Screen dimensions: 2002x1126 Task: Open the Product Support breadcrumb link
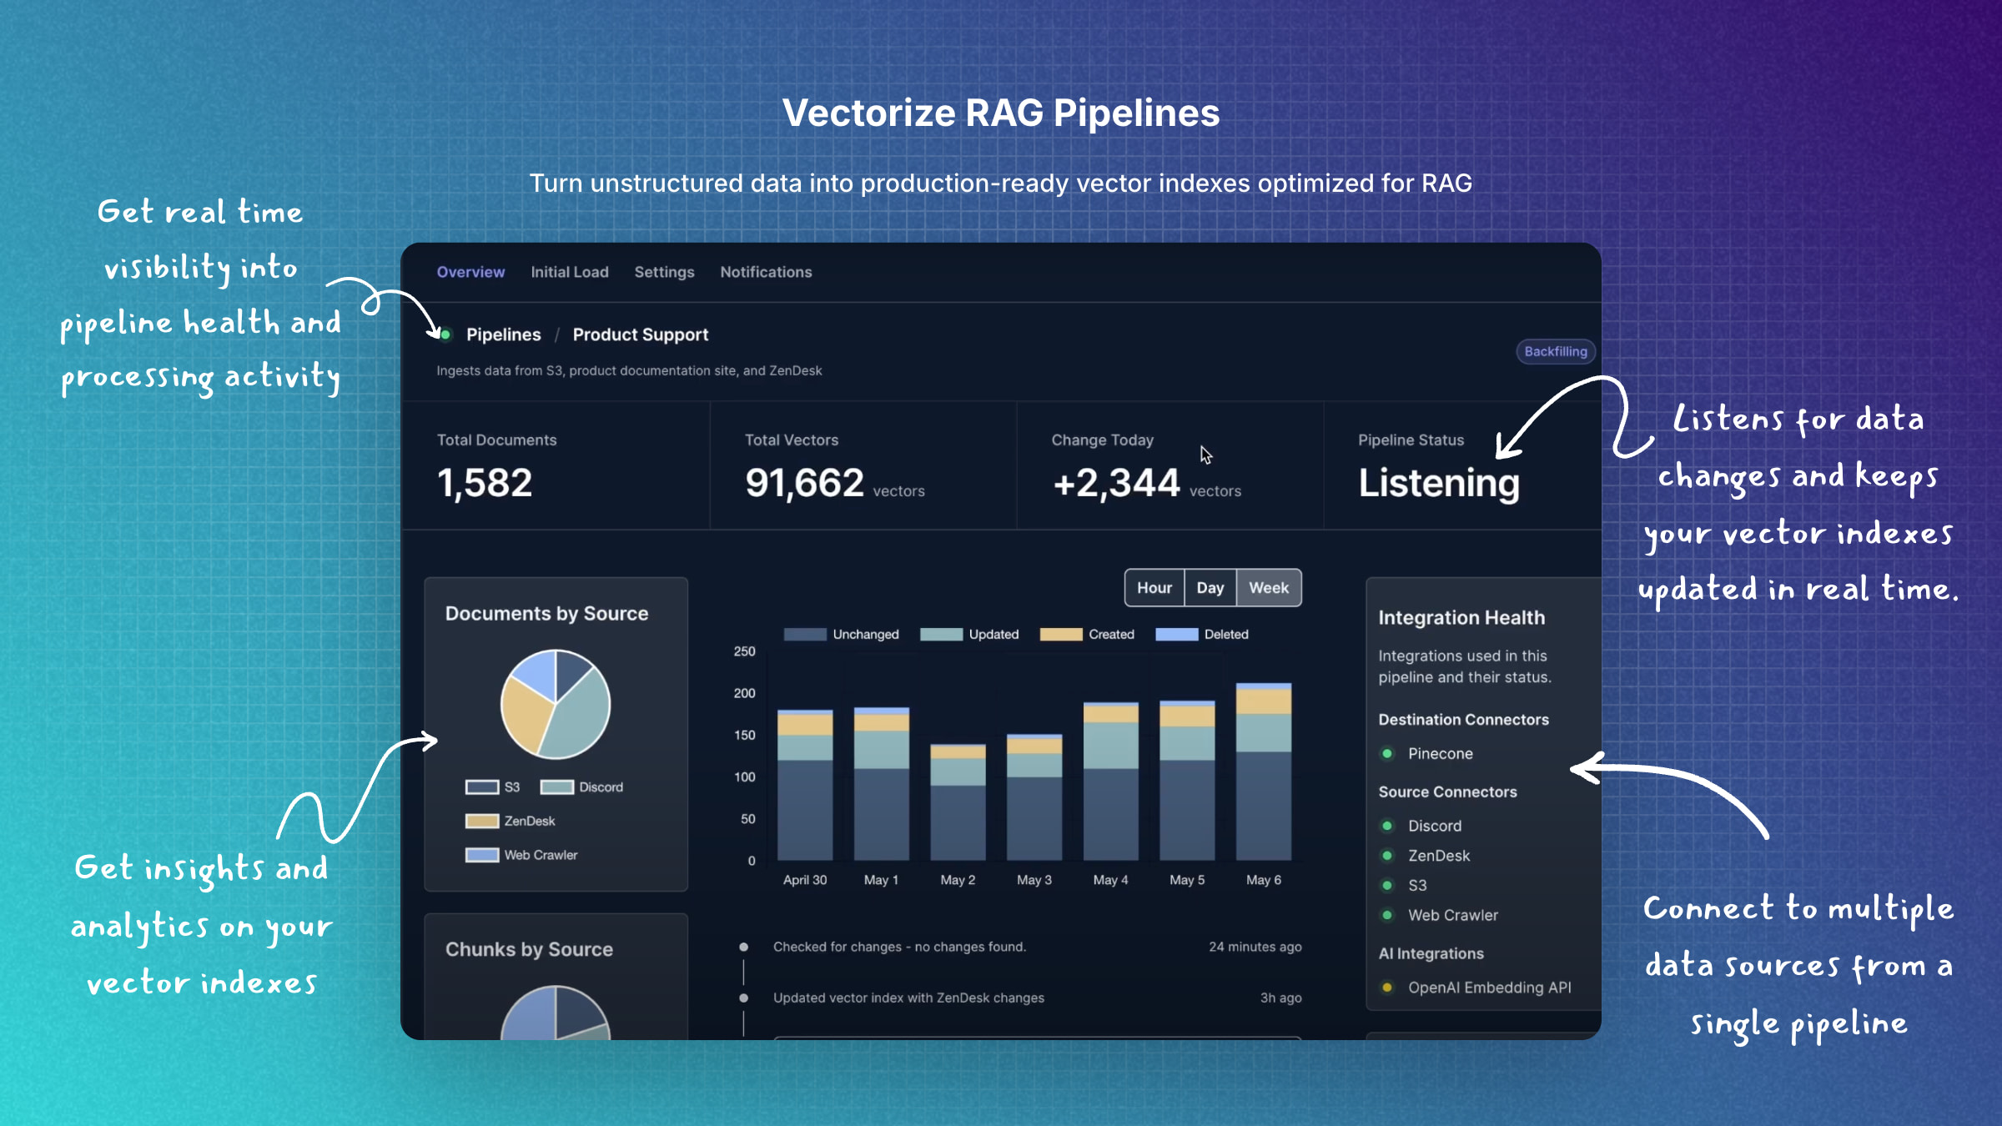(640, 334)
